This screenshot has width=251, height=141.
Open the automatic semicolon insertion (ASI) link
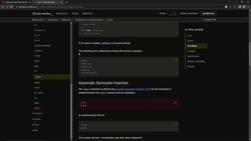[133, 89]
